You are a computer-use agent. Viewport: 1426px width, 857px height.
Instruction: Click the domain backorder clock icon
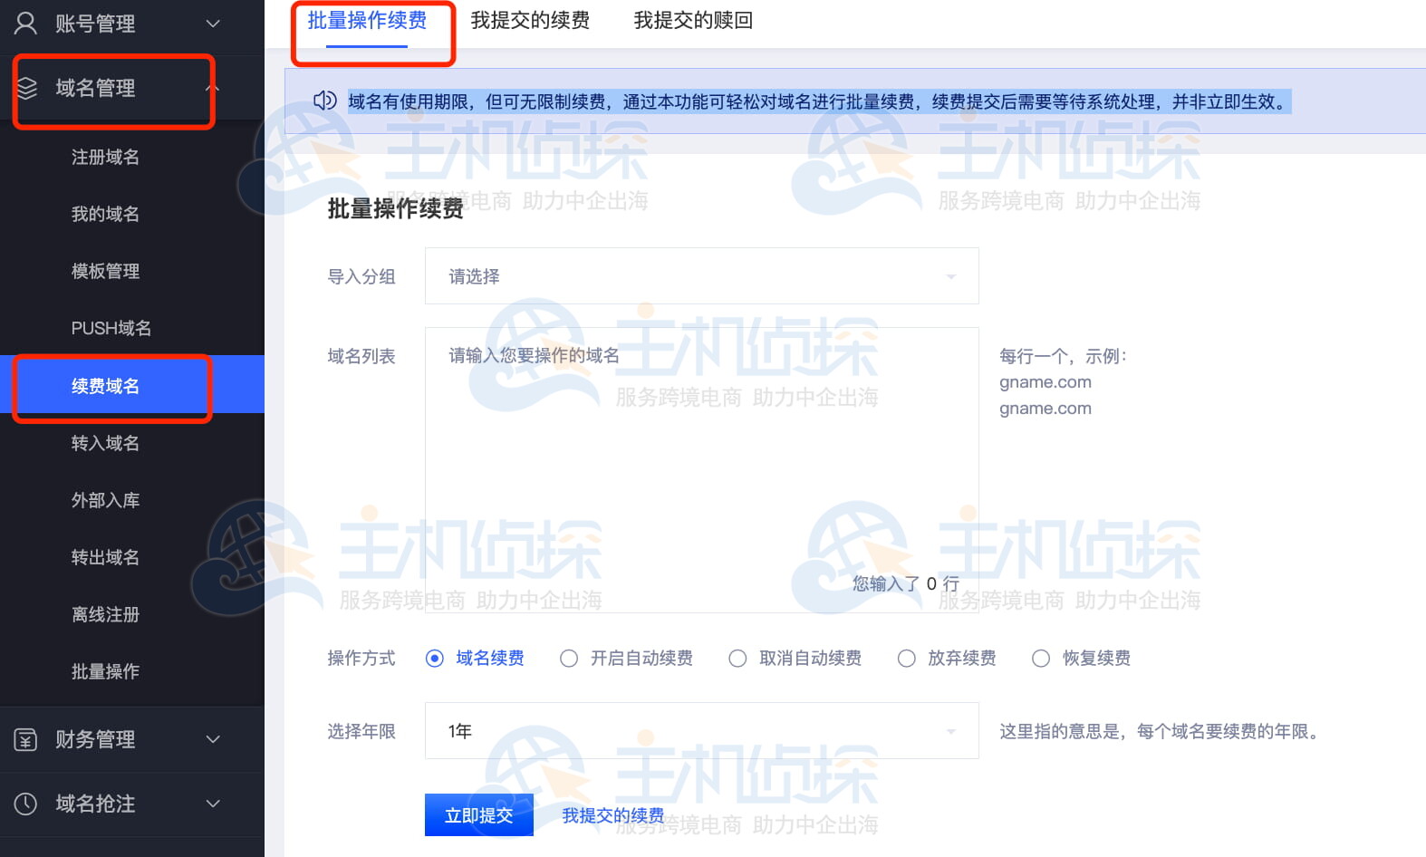pos(26,804)
